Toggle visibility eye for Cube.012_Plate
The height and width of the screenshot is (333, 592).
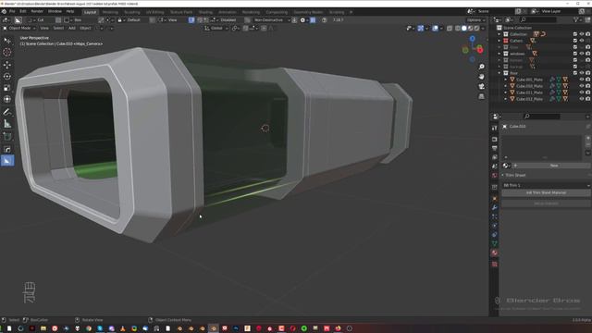[582, 99]
